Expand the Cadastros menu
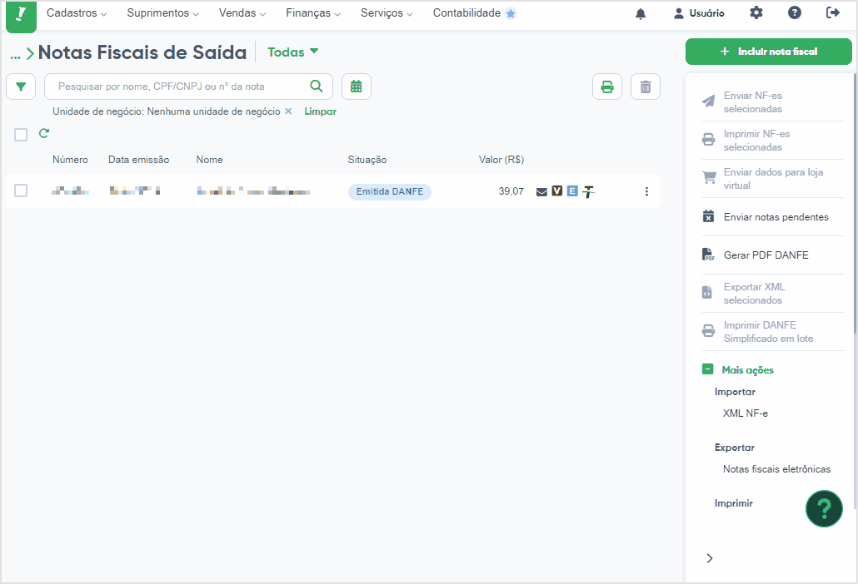The width and height of the screenshot is (858, 584). point(77,12)
